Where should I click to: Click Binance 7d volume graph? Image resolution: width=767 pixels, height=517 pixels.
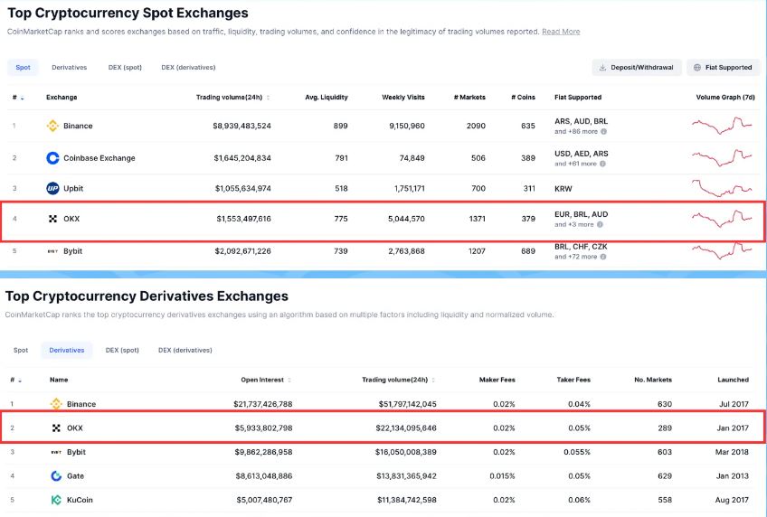[722, 126]
